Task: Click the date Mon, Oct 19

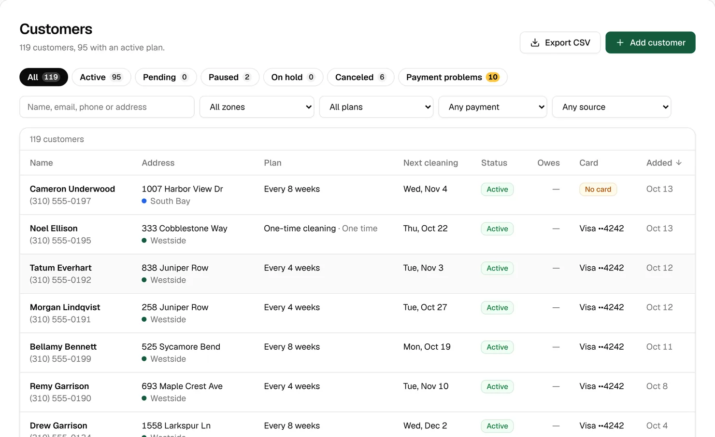Action: [427, 347]
